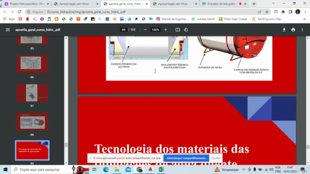This screenshot has height=174, width=310.
Task: Open page 88 thumbnail
Action: pos(32,121)
